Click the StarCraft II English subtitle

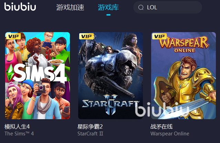[90, 134]
